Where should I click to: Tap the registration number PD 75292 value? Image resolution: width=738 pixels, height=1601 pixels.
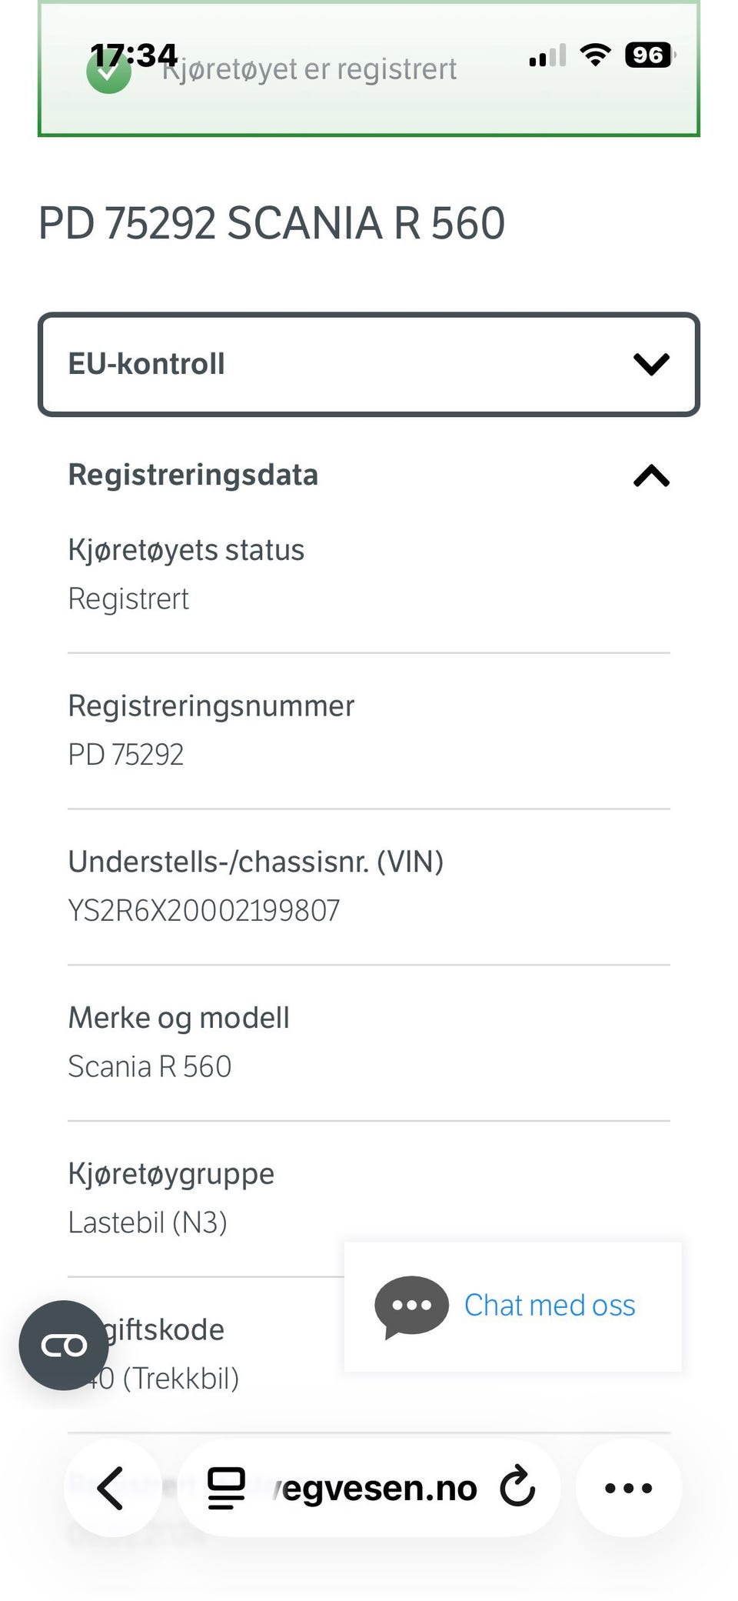coord(126,755)
